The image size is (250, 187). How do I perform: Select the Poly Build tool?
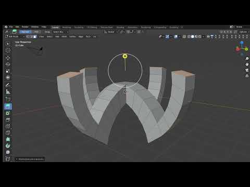[x=8, y=139]
